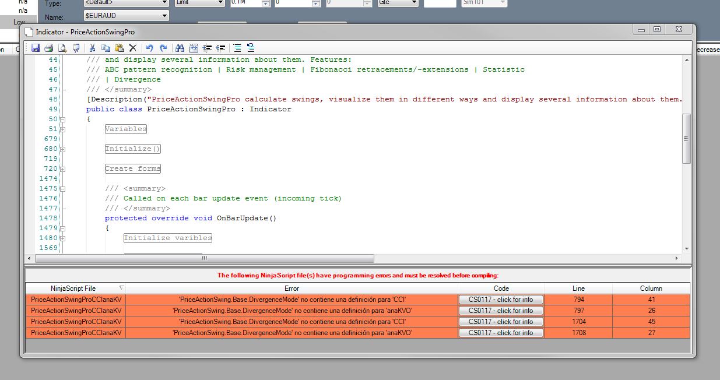Delete selection with the X toolbar icon
This screenshot has width=720, height=380.
[x=132, y=48]
